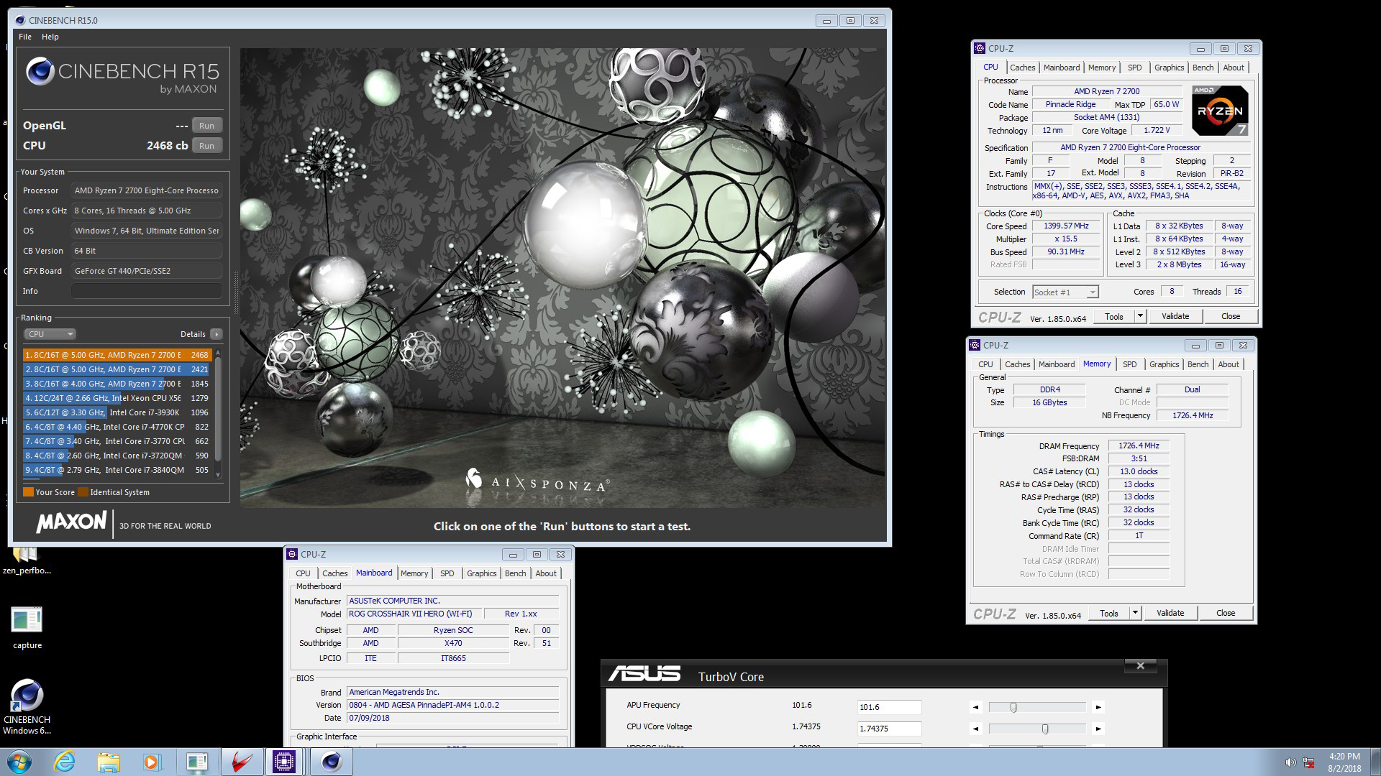Select the Core i7-3840QM ranking row
This screenshot has width=1381, height=776.
(x=117, y=470)
